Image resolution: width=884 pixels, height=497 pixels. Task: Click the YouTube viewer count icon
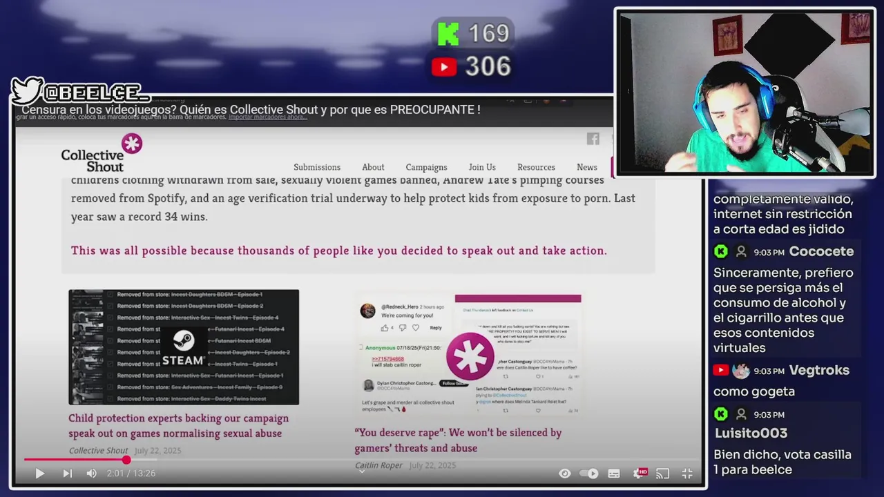click(444, 67)
